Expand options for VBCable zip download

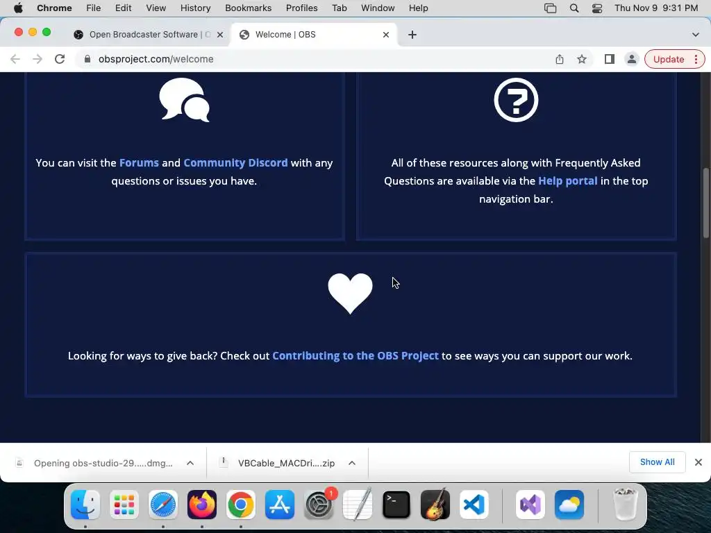coord(352,463)
